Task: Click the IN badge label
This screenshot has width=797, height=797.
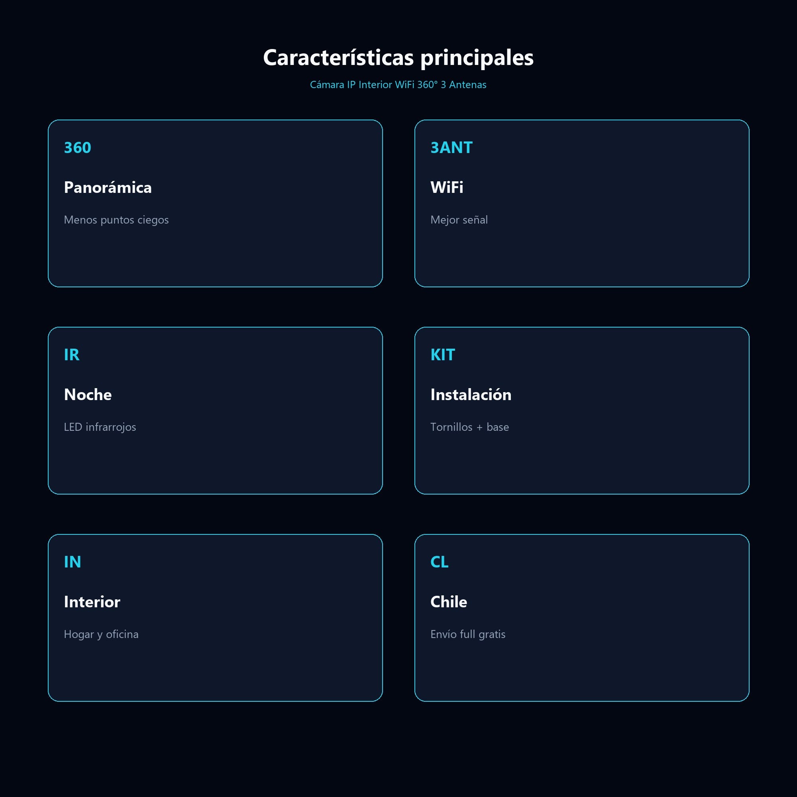Action: point(72,562)
